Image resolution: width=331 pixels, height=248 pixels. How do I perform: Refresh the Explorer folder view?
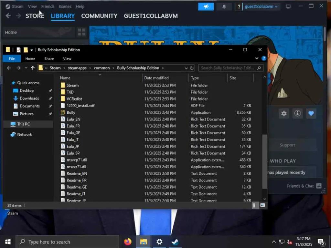[192, 68]
